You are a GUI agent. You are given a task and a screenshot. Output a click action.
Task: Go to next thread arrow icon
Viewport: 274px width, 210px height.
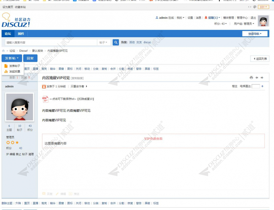(x=262, y=78)
